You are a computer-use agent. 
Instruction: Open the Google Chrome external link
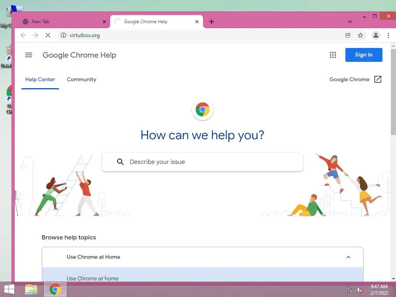[x=355, y=79]
